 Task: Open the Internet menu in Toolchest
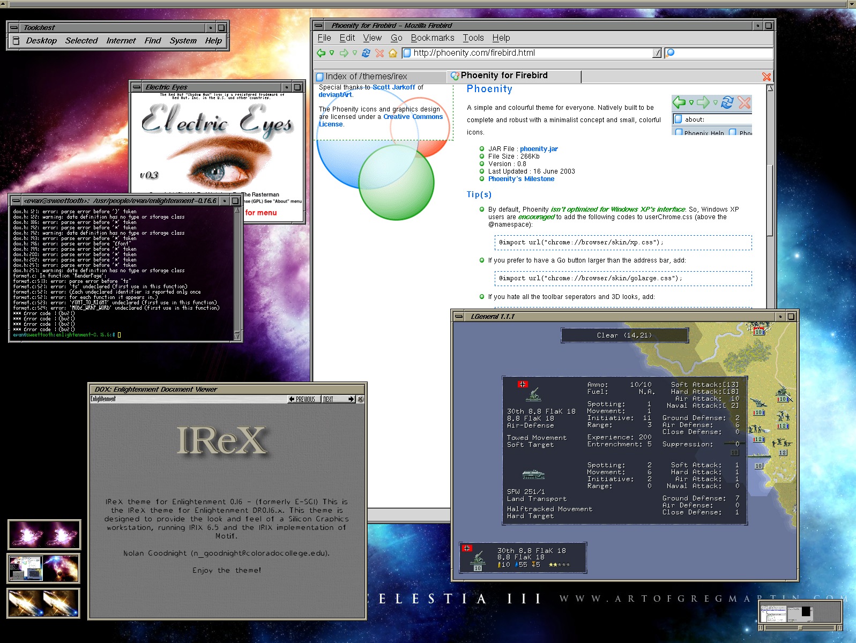pos(121,41)
